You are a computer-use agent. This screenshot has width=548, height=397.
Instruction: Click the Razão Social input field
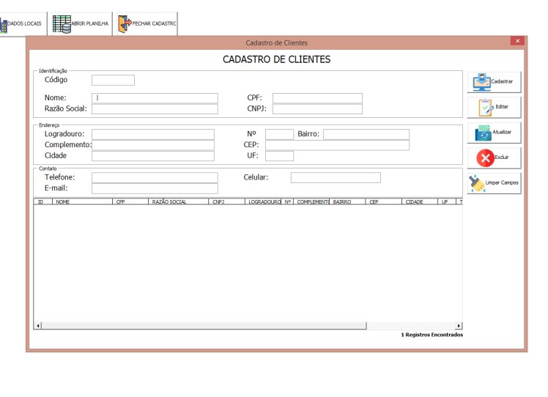[x=155, y=108]
